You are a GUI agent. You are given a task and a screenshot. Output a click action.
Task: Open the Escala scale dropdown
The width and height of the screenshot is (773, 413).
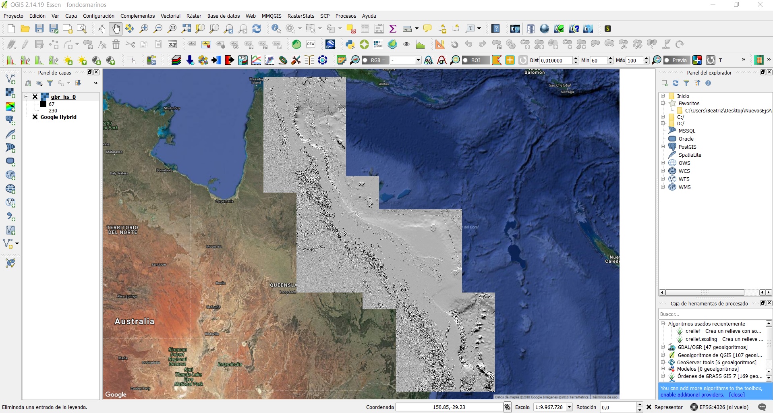[x=569, y=407]
